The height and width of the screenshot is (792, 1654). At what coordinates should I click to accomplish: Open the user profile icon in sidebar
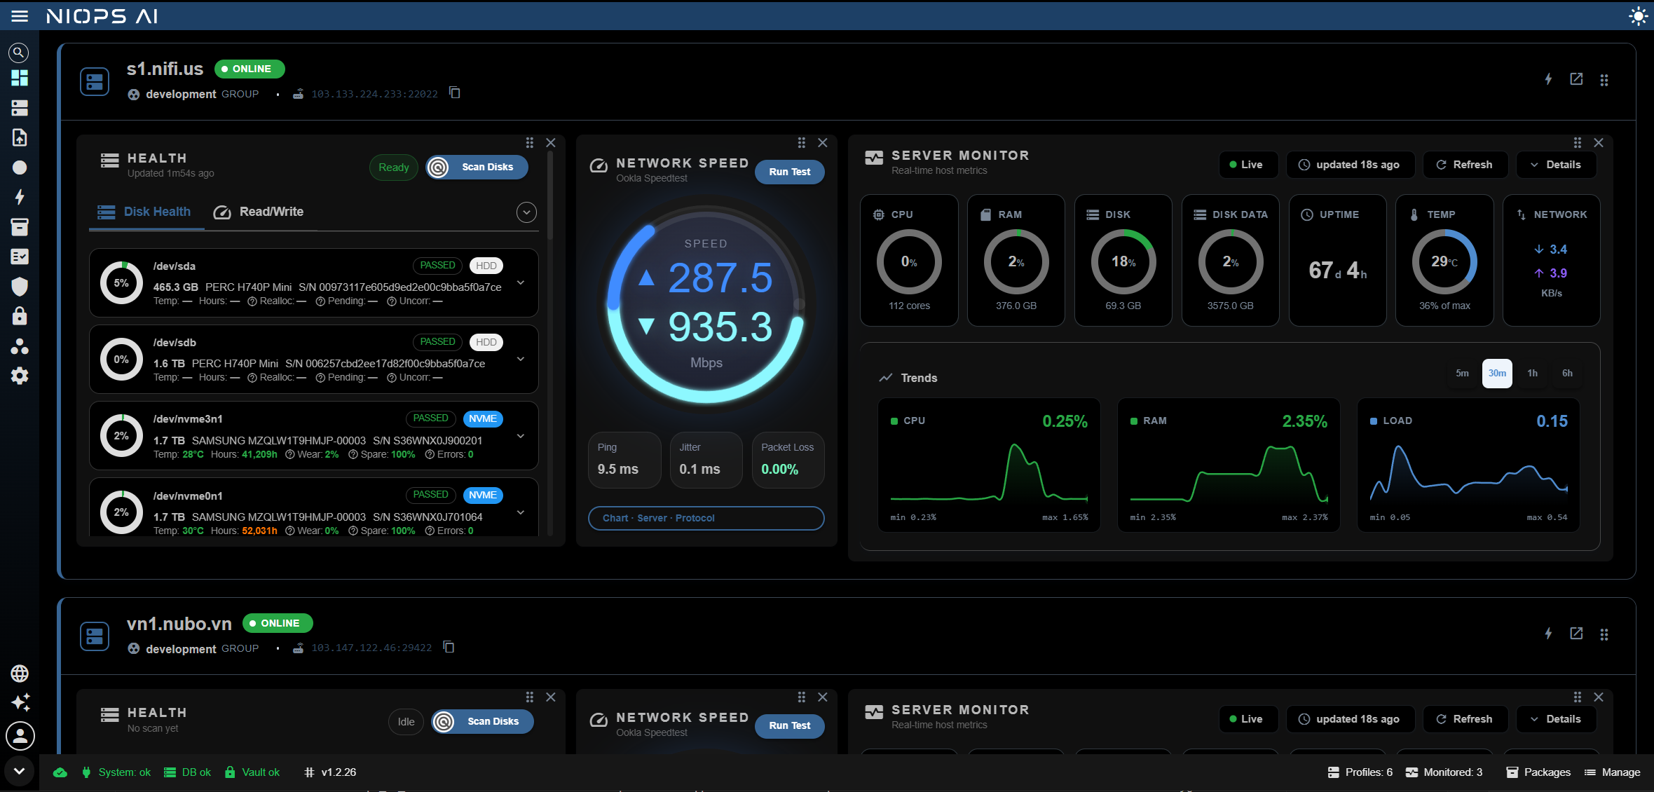(x=20, y=736)
